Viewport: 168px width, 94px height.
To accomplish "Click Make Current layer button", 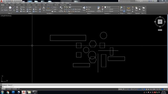I will 76,9.
